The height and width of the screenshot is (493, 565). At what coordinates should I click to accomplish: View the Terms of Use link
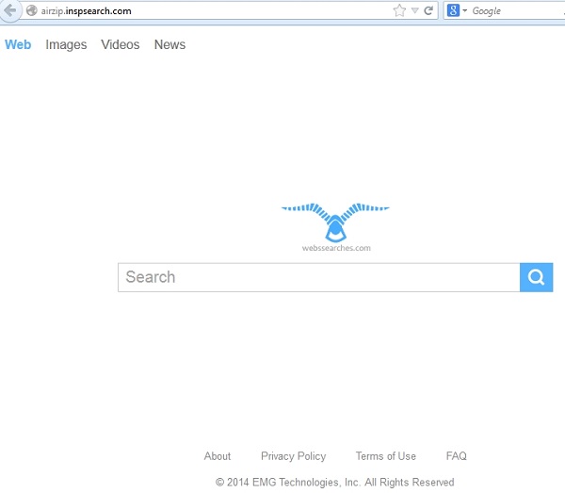click(385, 456)
